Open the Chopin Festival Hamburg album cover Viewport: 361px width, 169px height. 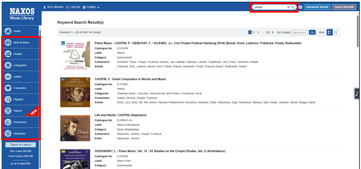pos(75,55)
